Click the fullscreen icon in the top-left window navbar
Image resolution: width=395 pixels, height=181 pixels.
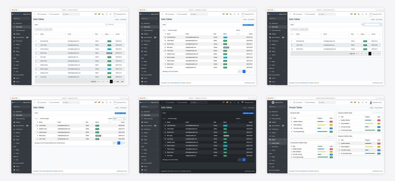click(x=107, y=14)
